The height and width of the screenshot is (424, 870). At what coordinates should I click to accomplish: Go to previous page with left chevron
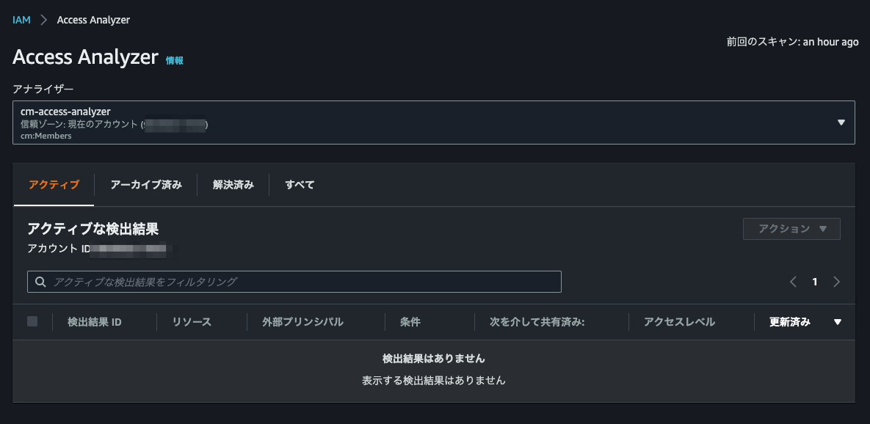793,282
